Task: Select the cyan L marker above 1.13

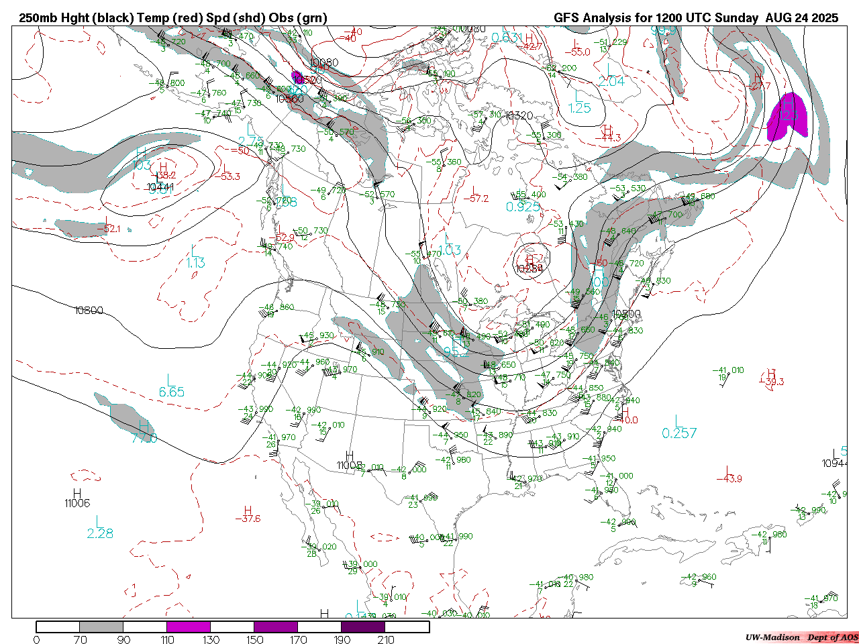Action: click(x=195, y=251)
